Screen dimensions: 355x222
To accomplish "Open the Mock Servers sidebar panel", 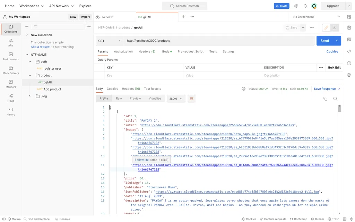I will pyautogui.click(x=11, y=70).
